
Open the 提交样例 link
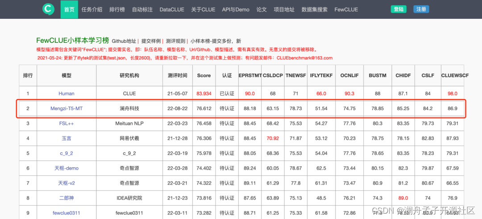[x=151, y=41]
